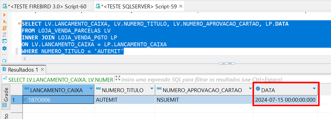331x119 pixels.
Task: Collapse the SELECT statement fold marker
Action: (19, 24)
